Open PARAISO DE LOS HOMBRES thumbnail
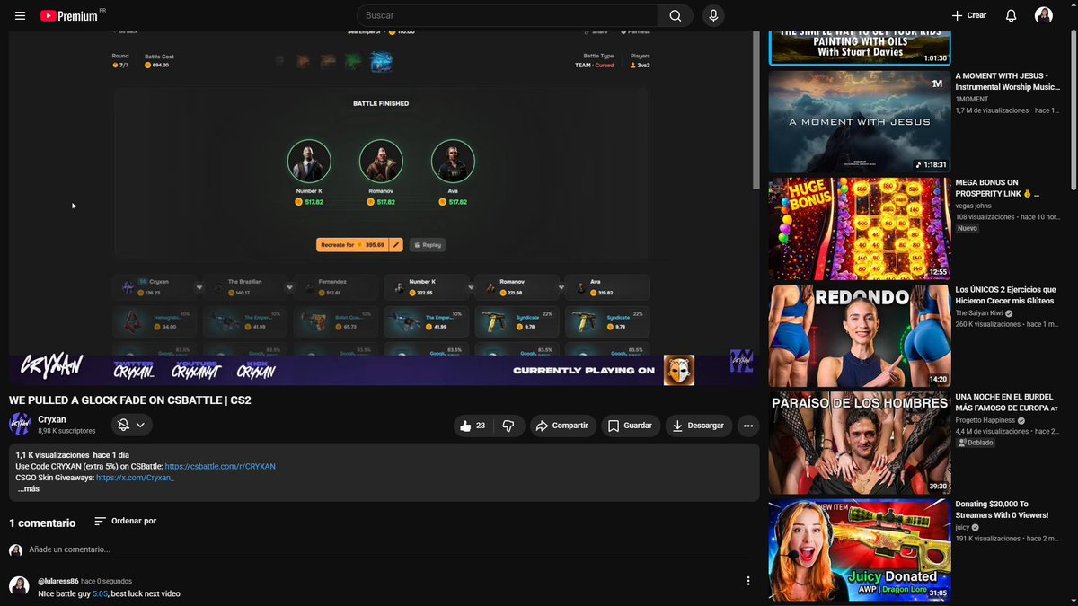The width and height of the screenshot is (1078, 606). [859, 443]
